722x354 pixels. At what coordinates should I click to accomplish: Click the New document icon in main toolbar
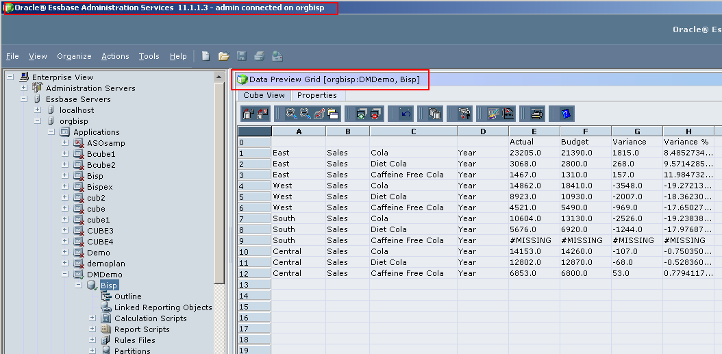[206, 56]
